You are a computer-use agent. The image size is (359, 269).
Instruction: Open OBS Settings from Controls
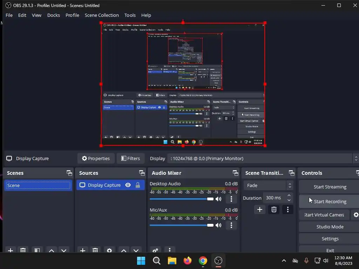click(330, 239)
